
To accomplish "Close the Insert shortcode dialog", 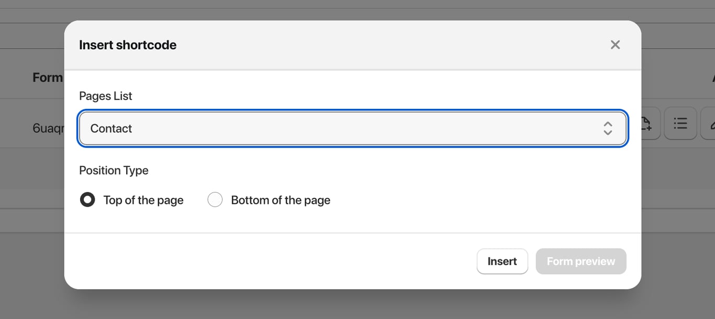I will point(615,45).
